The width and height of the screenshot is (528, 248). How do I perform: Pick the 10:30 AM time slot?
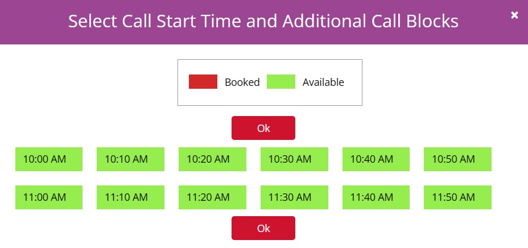294,159
